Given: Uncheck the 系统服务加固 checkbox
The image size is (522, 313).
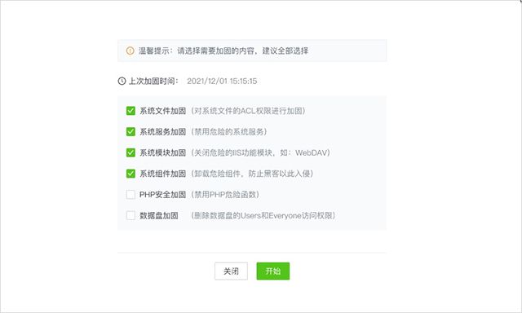Looking at the screenshot, I should click(130, 132).
